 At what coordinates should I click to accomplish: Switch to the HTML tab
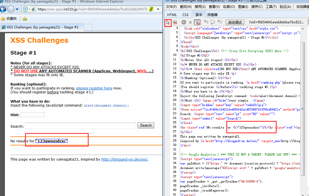[172, 15]
